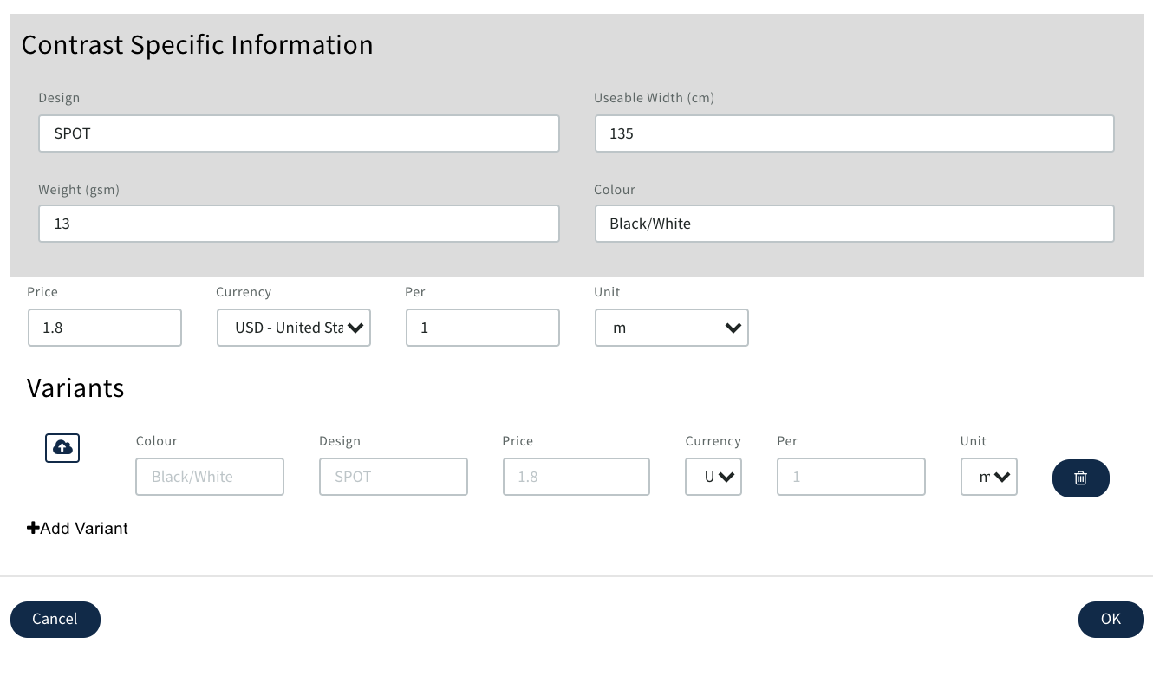Click the variant Design field
This screenshot has height=676, width=1153.
[x=393, y=477]
